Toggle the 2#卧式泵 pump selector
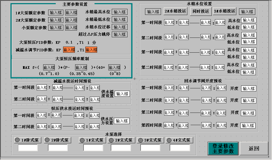This screenshot has width=272, height=160. point(58,140)
